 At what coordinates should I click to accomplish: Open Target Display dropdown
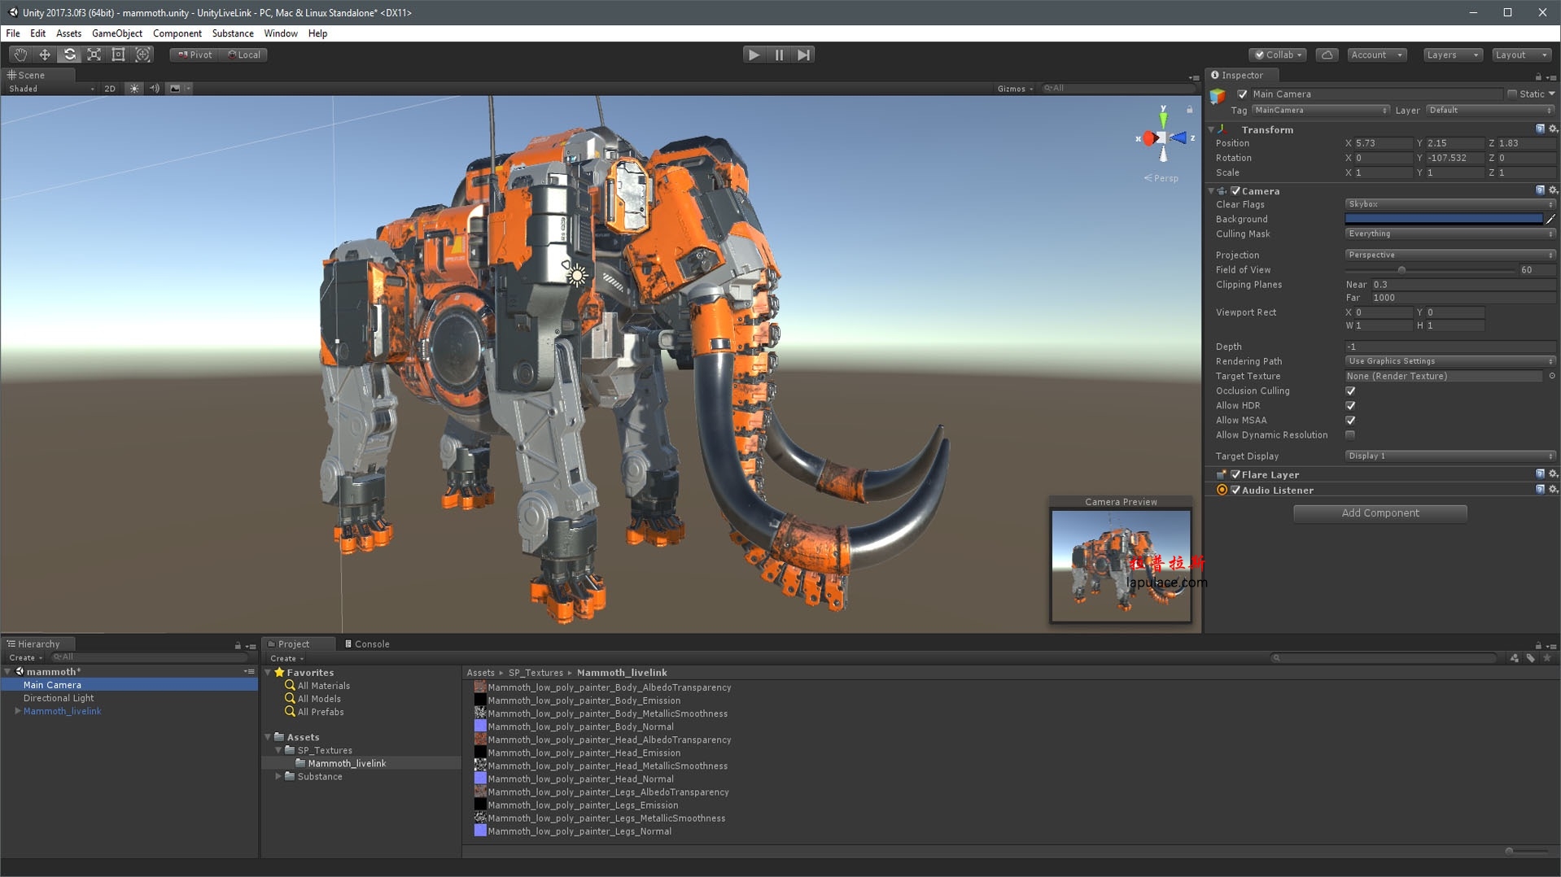point(1449,456)
